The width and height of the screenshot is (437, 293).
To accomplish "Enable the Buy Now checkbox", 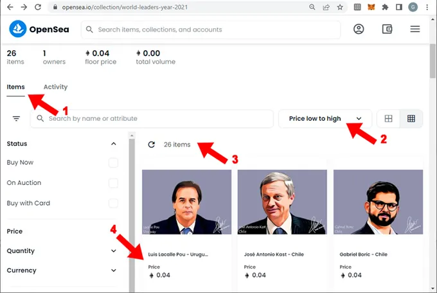I will point(113,163).
